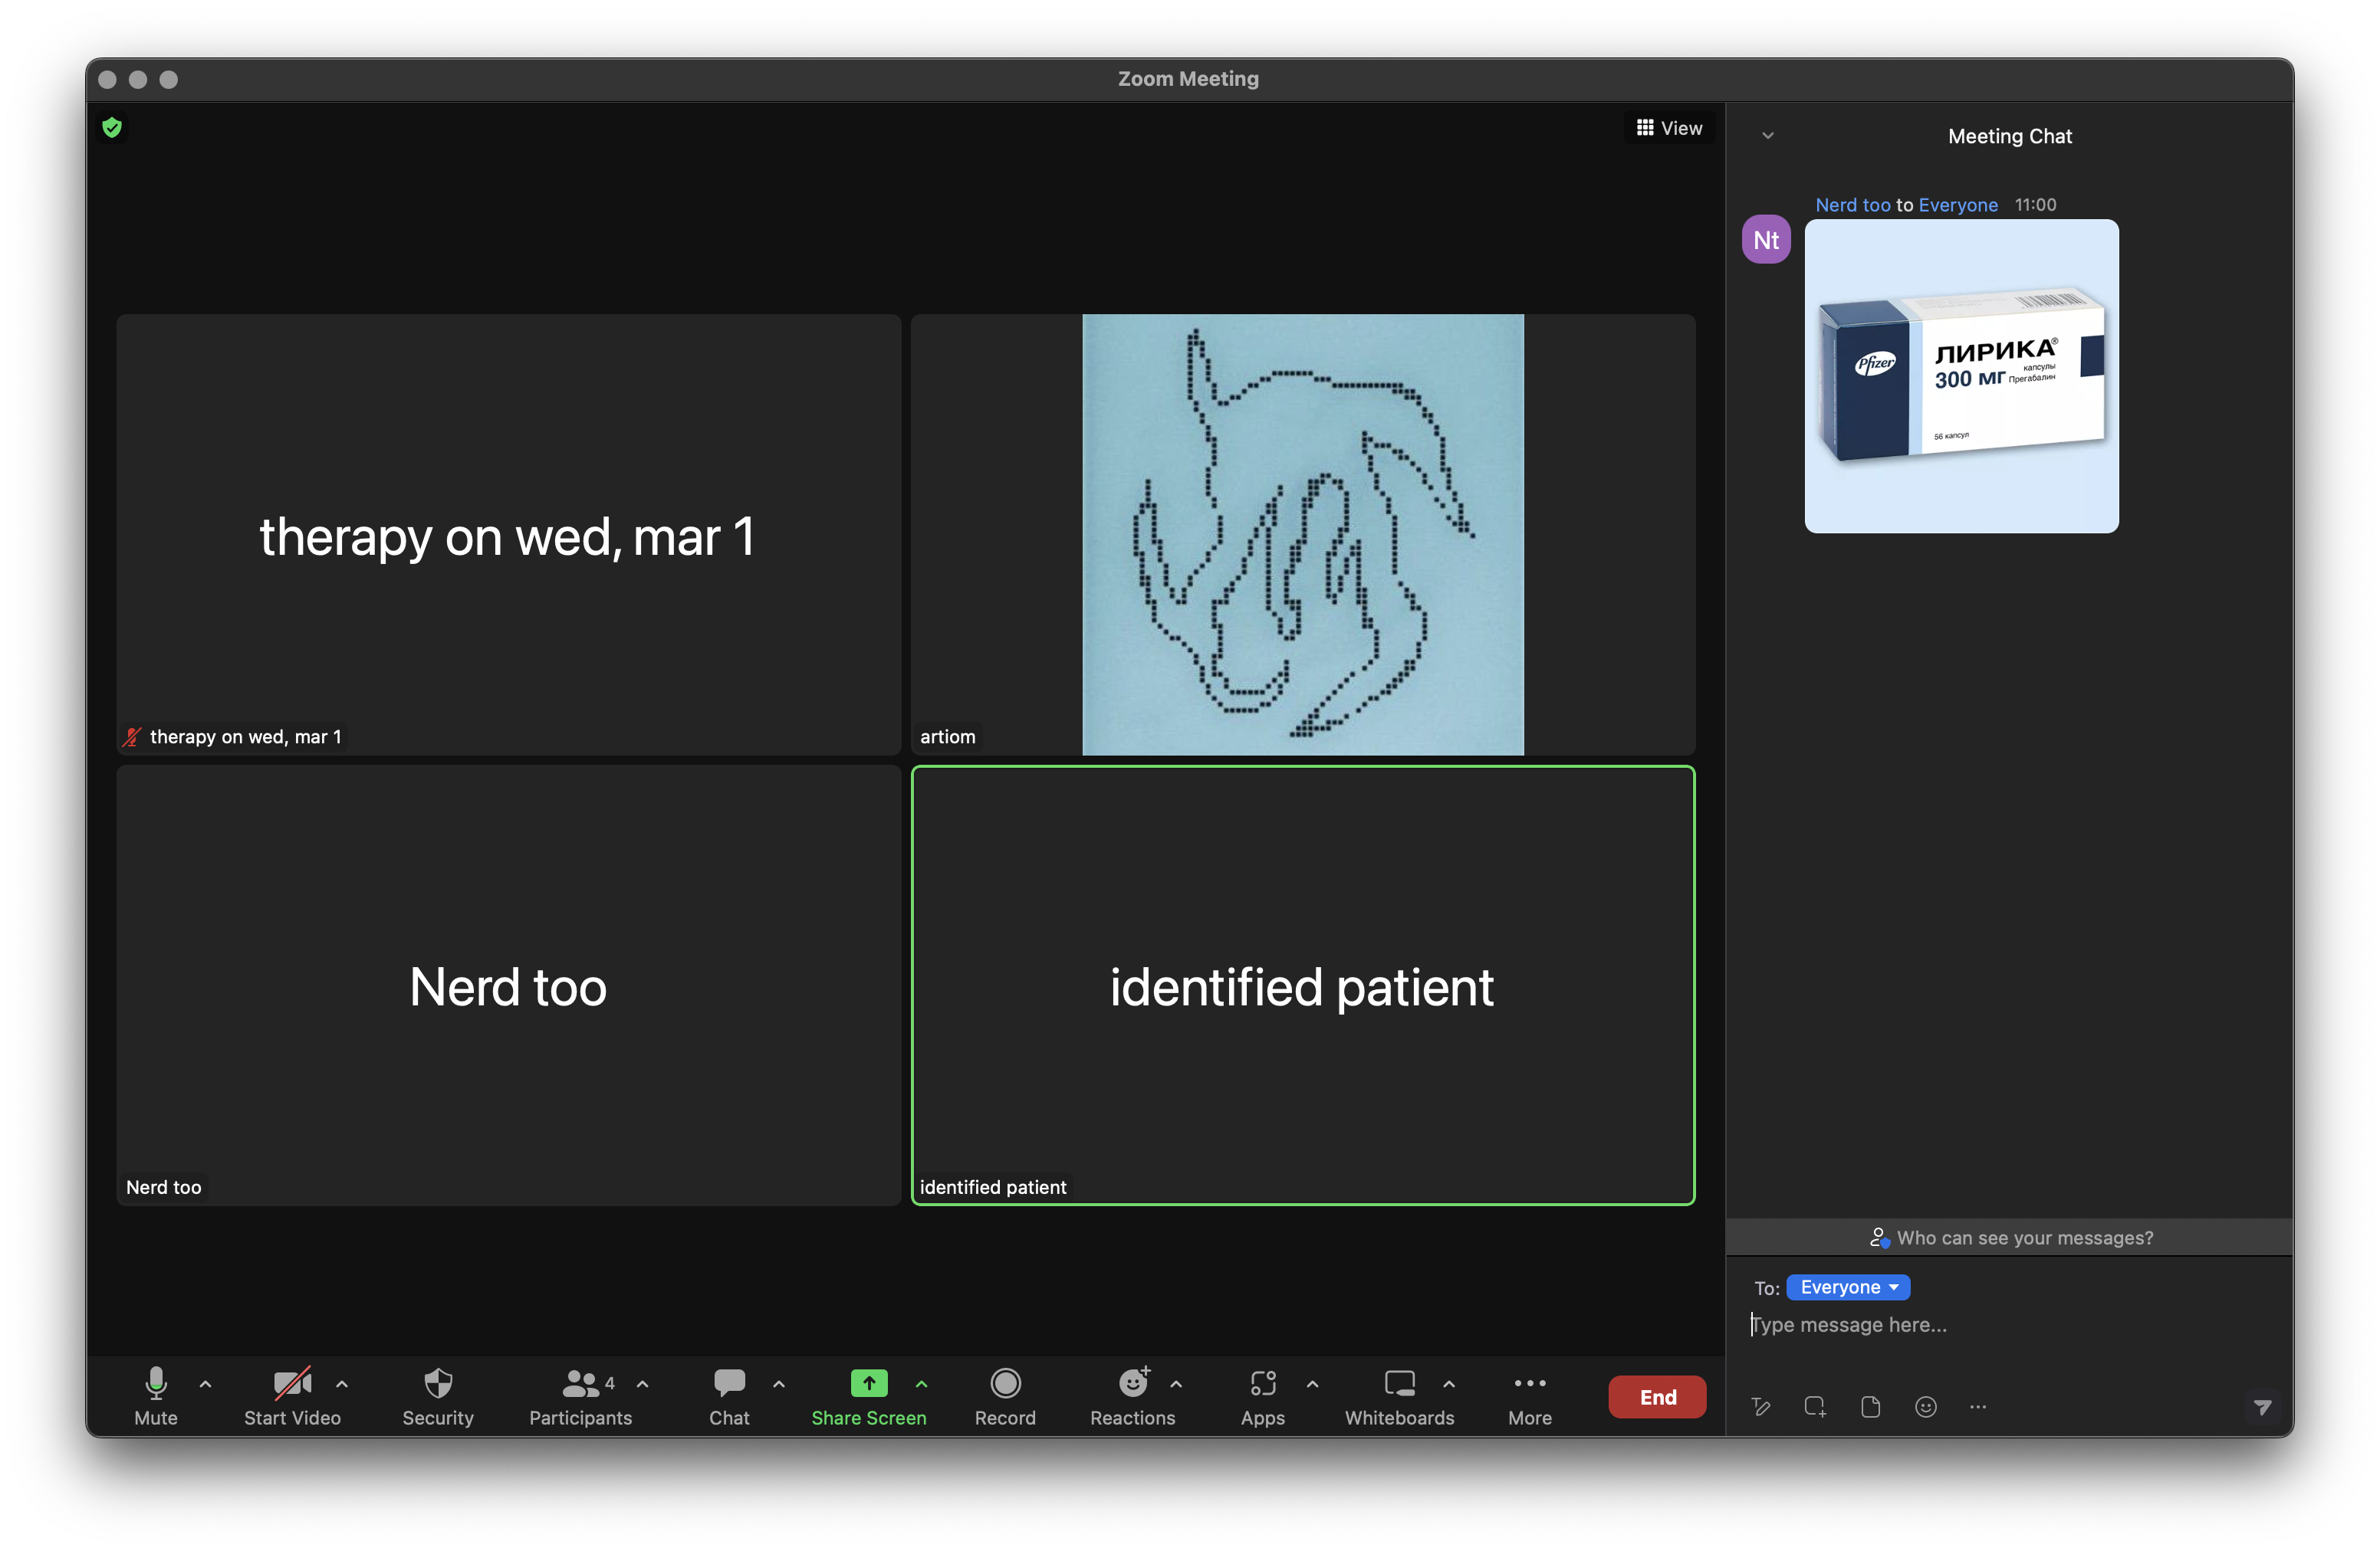Image resolution: width=2380 pixels, height=1551 pixels.
Task: Open the View layout menu
Action: coord(1669,128)
